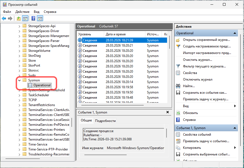This screenshot has width=244, height=168.
Task: Click the blue Help question-mark toolbar icon
Action: [x=33, y=19]
